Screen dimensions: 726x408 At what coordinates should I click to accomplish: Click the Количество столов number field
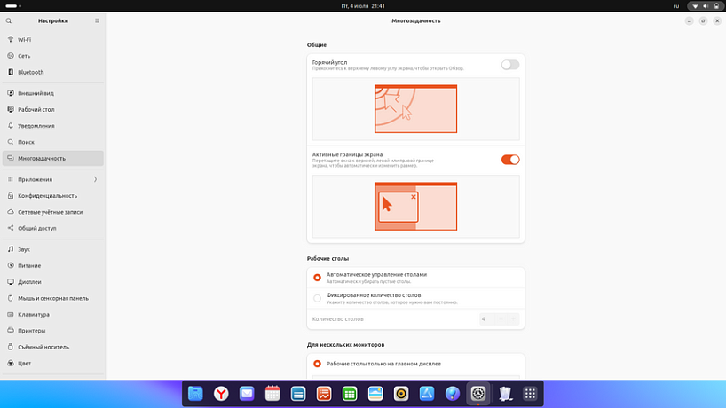499,318
